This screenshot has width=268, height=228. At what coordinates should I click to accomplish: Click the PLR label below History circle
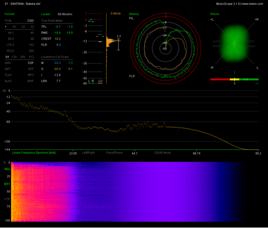132,76
